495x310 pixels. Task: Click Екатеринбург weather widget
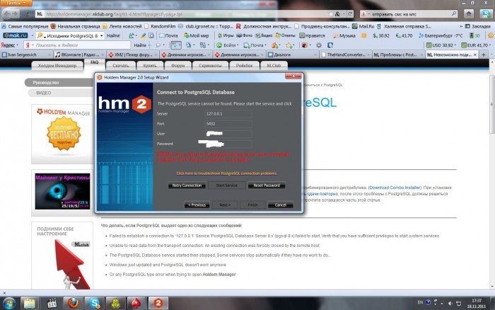pyautogui.click(x=441, y=35)
